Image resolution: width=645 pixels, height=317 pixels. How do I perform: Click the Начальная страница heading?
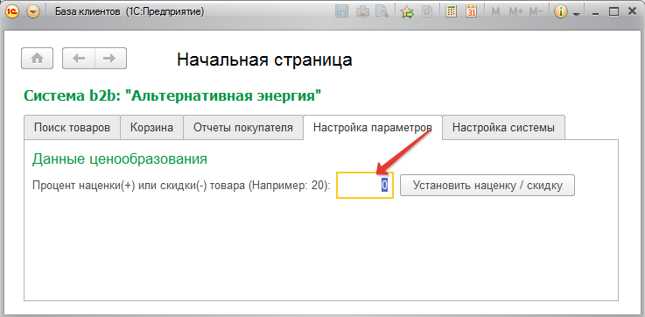(264, 60)
